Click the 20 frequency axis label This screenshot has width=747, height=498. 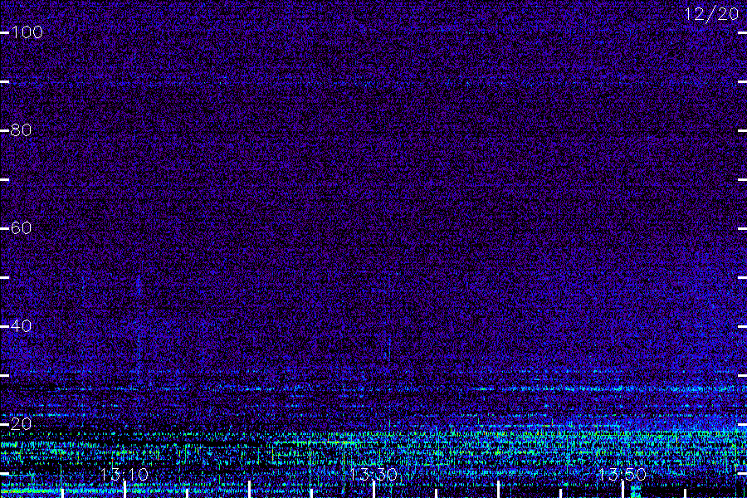[x=21, y=423]
